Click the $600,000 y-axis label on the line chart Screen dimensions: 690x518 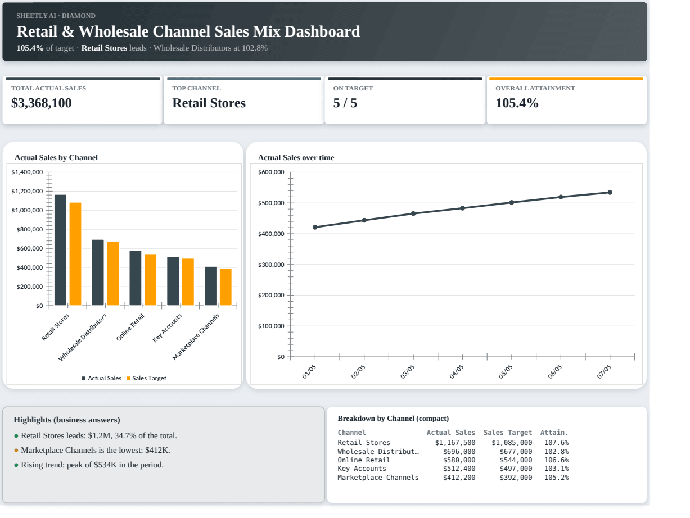click(x=272, y=172)
